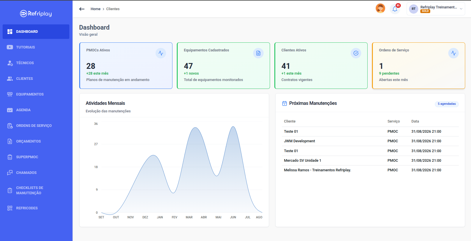
Task: Open the TUTORIAIS menu item
Action: click(x=36, y=47)
